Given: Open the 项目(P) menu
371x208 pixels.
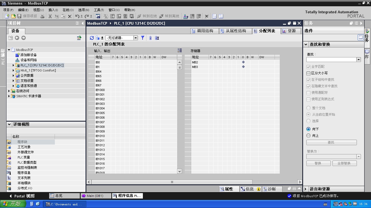Looking at the screenshot, I should click(8, 10).
